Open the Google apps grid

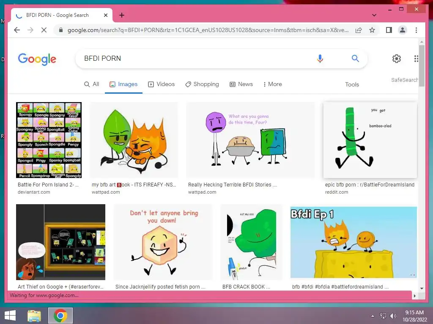tap(416, 58)
